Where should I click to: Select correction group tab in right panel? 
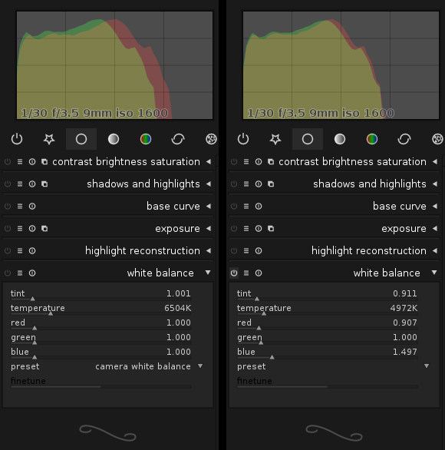(x=404, y=139)
